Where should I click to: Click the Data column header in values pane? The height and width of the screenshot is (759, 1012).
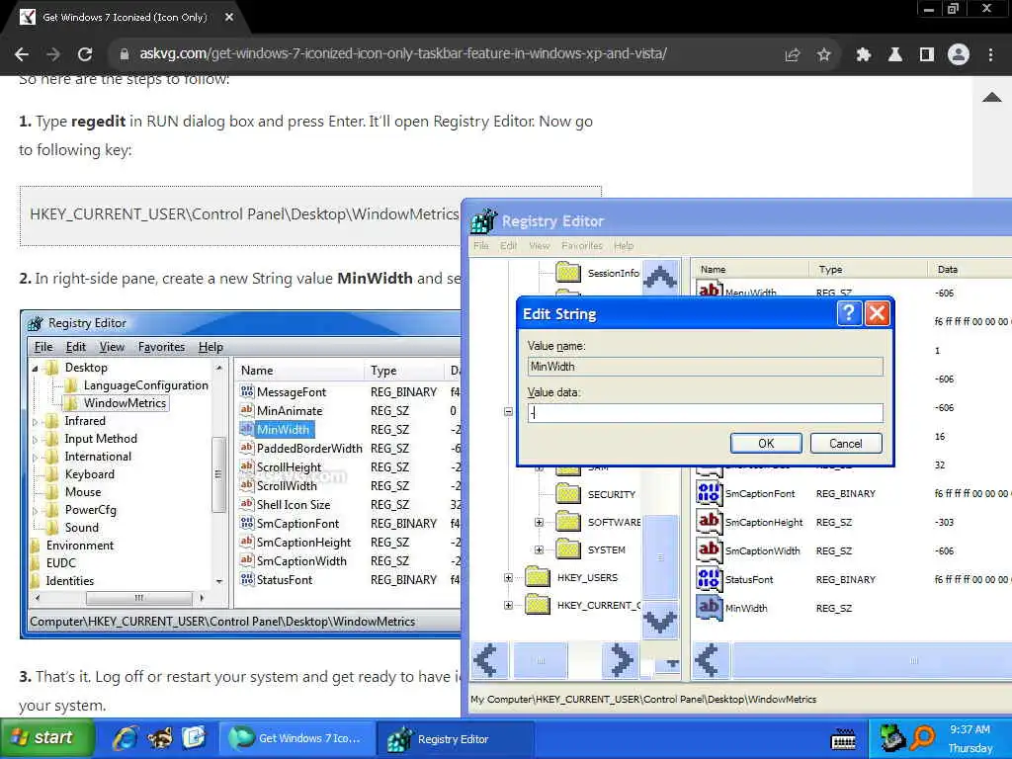tap(970, 269)
